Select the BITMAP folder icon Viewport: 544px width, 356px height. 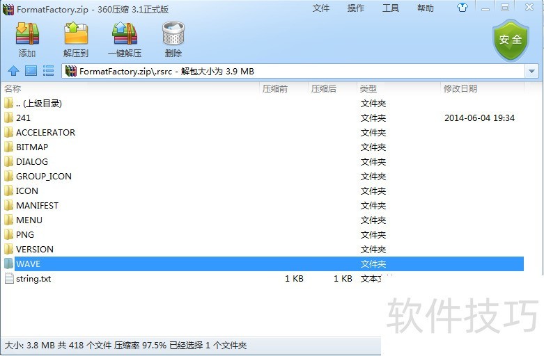8,147
